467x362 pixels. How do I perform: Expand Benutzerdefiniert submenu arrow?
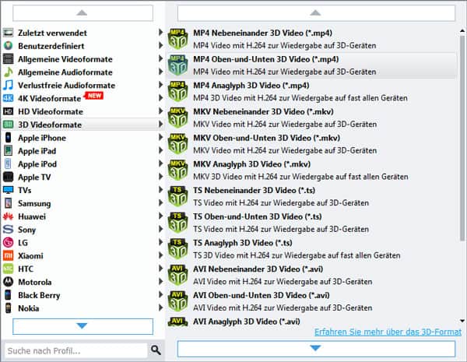tap(160, 45)
